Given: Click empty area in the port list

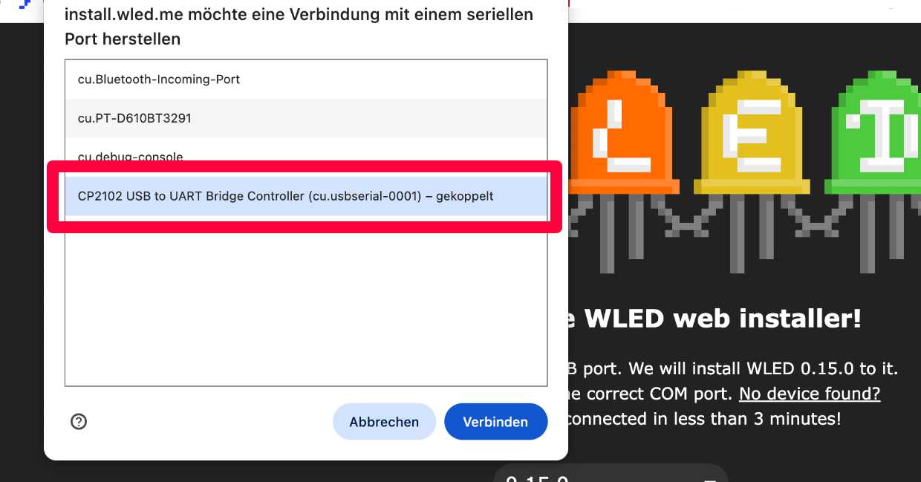Looking at the screenshot, I should 306,301.
